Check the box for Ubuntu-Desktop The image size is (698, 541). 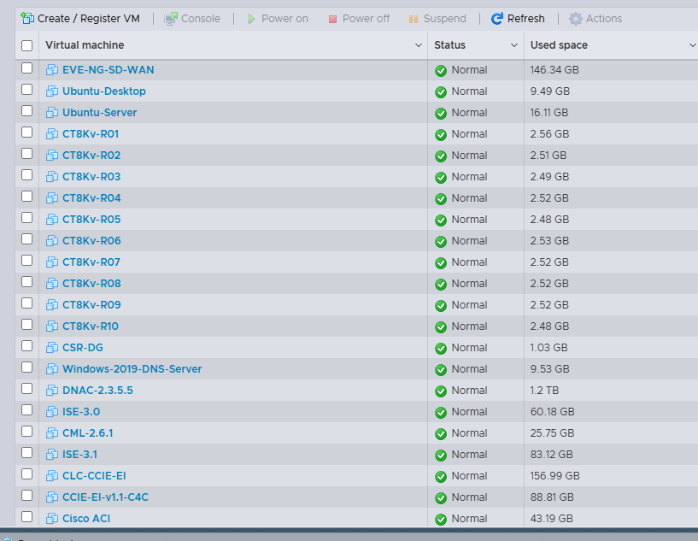[x=26, y=90]
